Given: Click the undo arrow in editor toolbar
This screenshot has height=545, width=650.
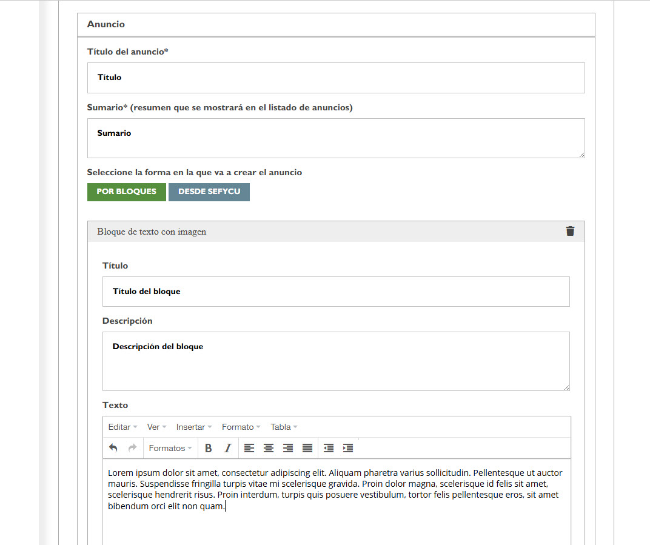Looking at the screenshot, I should [113, 448].
